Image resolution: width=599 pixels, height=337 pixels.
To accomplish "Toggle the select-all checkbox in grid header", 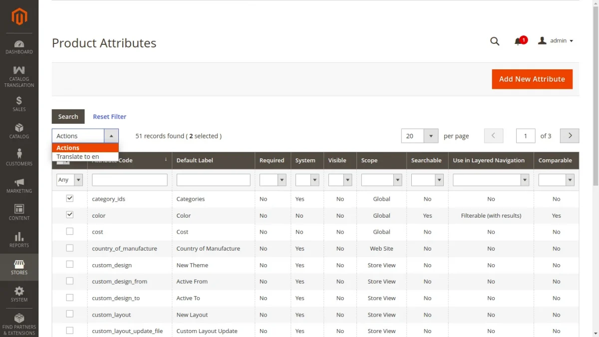I will [63, 162].
